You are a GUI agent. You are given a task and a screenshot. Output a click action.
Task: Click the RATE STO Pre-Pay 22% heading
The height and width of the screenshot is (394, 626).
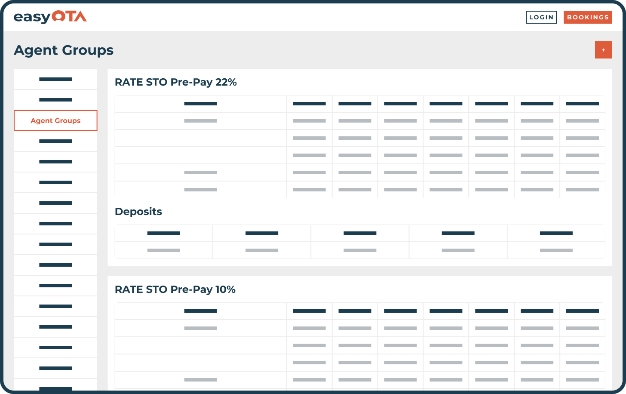tap(175, 82)
